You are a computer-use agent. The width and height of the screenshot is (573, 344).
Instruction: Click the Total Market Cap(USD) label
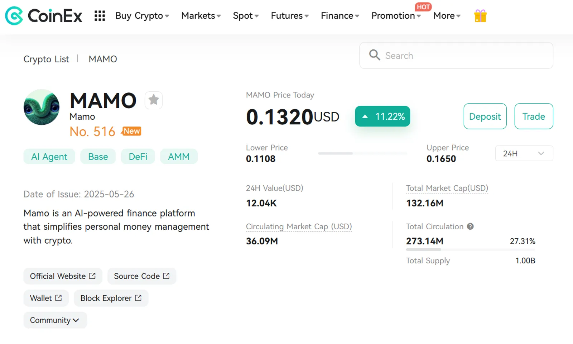click(447, 188)
